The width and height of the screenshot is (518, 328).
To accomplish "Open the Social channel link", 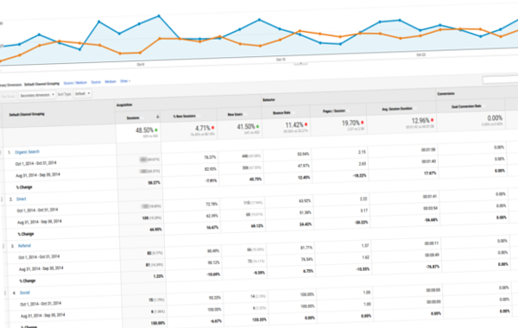I will [x=25, y=293].
